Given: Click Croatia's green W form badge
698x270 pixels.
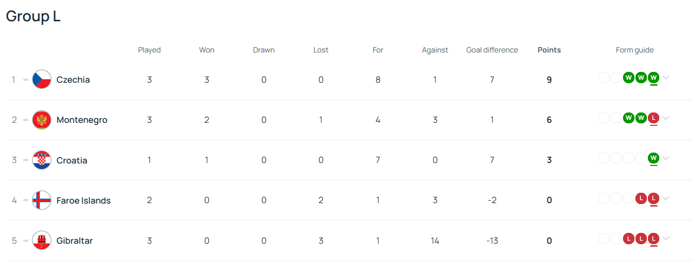Looking at the screenshot, I should pyautogui.click(x=653, y=158).
